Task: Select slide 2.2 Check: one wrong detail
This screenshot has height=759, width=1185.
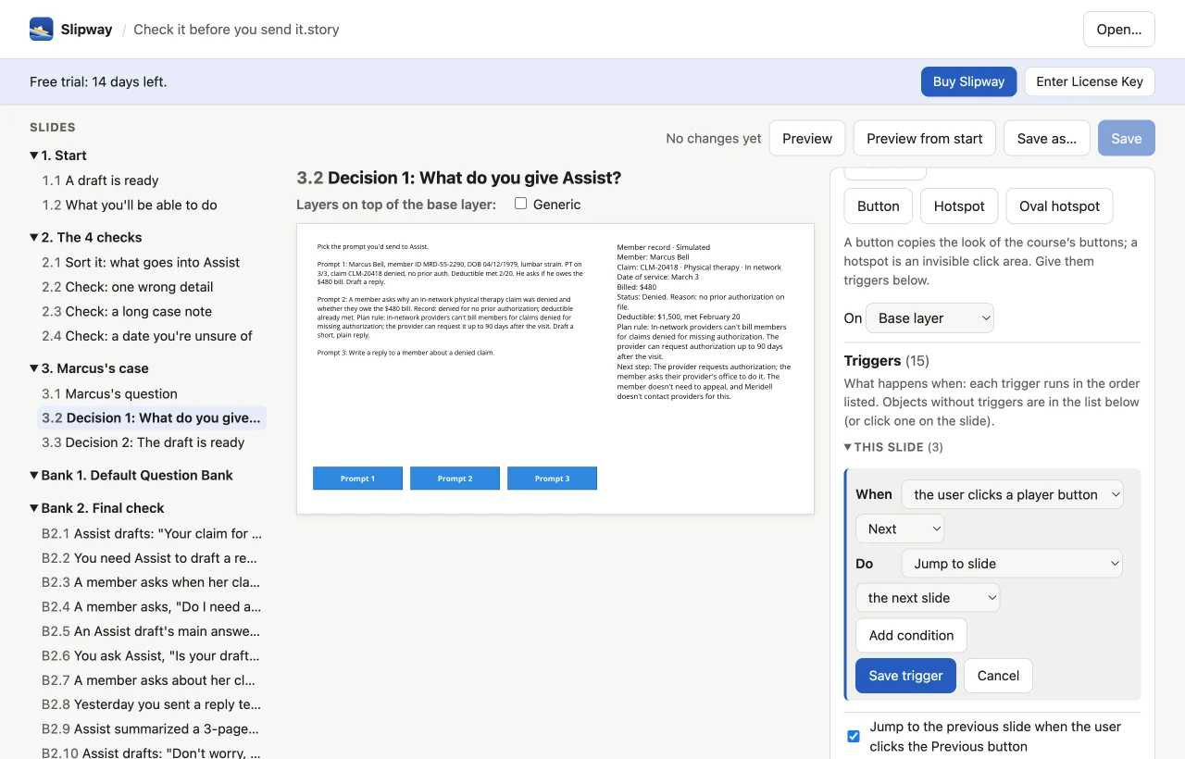Action: (128, 287)
